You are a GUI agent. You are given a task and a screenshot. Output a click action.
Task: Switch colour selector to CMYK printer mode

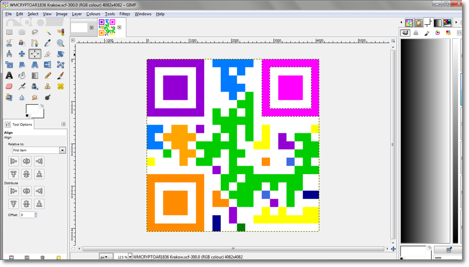[x=416, y=33]
